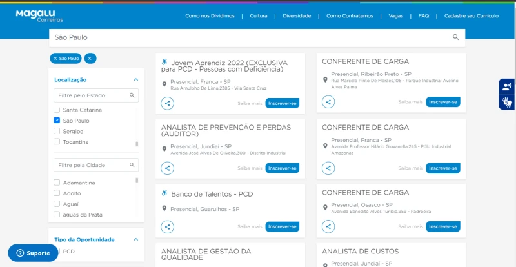516x267 pixels.
Task: Check the Sergipe state checkbox
Action: pos(57,131)
